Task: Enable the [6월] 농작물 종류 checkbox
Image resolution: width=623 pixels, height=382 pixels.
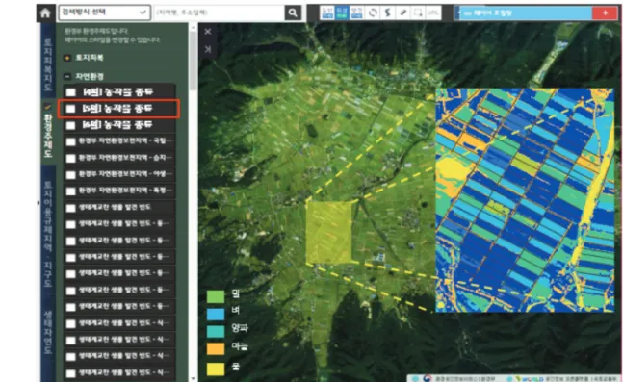Action: (x=71, y=125)
